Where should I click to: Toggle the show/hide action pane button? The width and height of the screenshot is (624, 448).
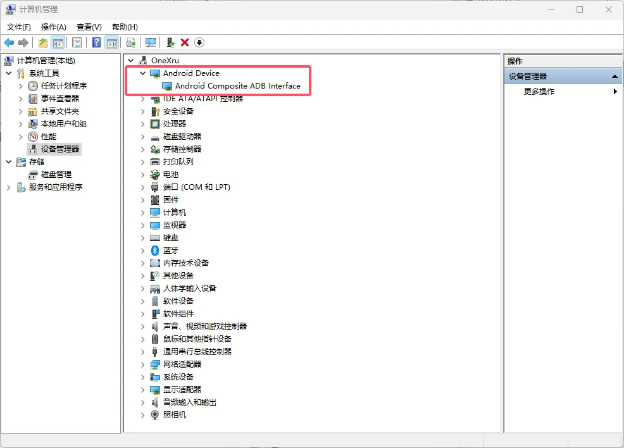112,42
